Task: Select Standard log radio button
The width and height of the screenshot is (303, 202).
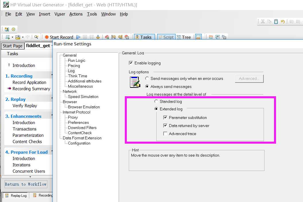Action: 156,101
